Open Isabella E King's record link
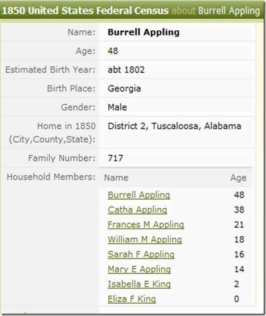This screenshot has height=316, width=266. (x=139, y=284)
